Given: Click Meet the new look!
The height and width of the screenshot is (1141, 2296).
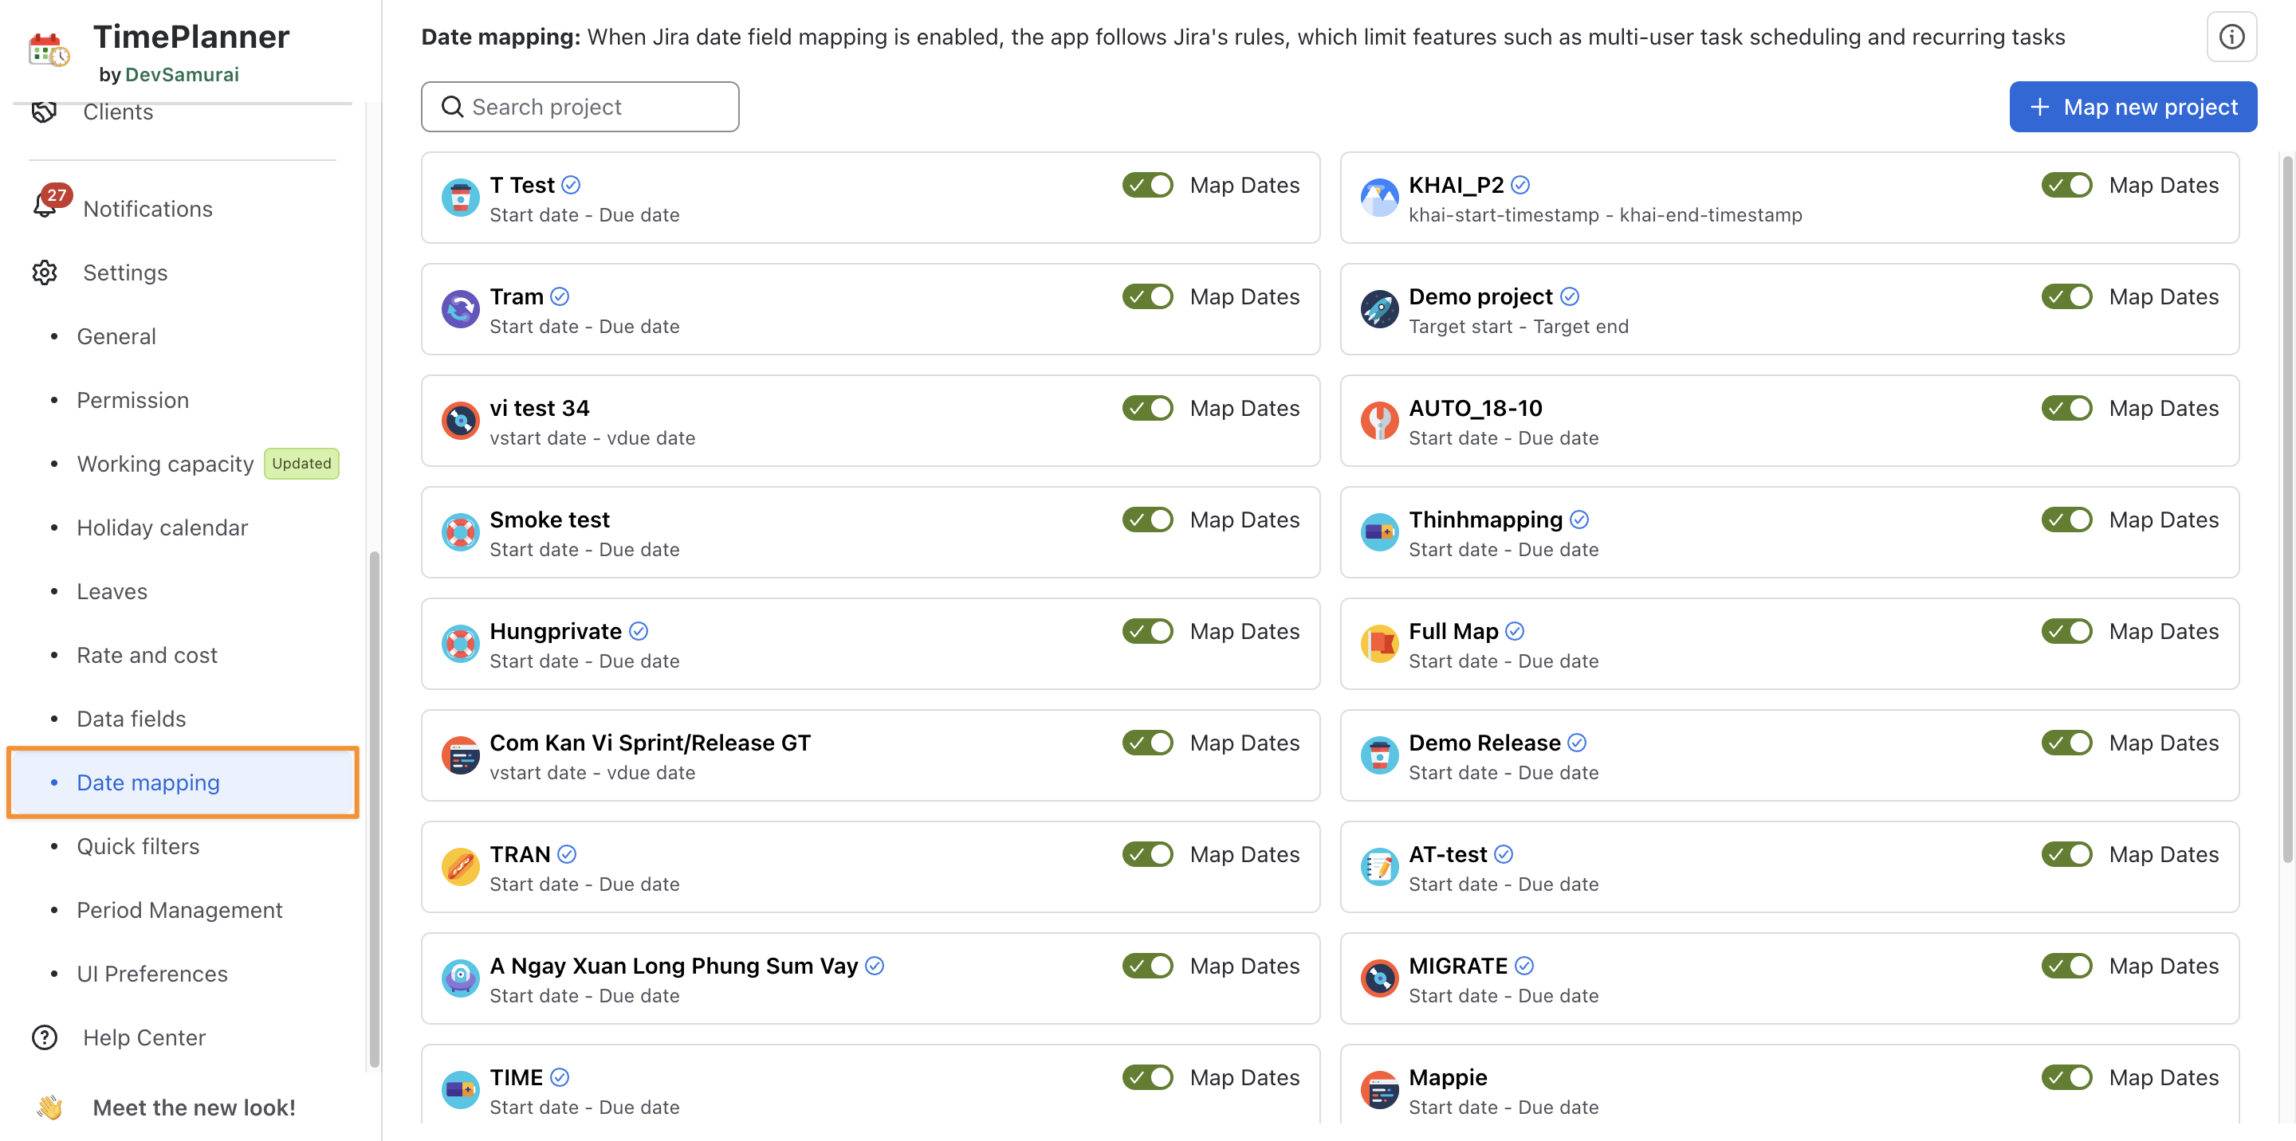Looking at the screenshot, I should click(195, 1108).
